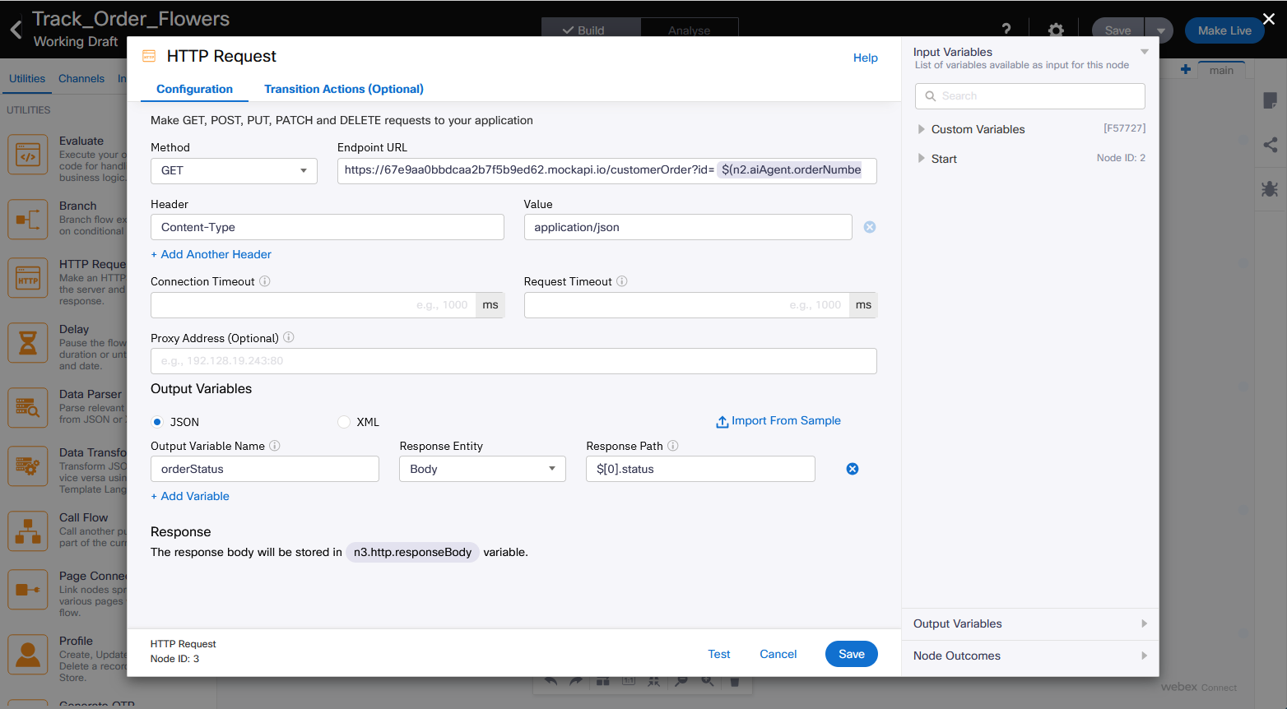Expand the Custom Variables tree item

922,129
